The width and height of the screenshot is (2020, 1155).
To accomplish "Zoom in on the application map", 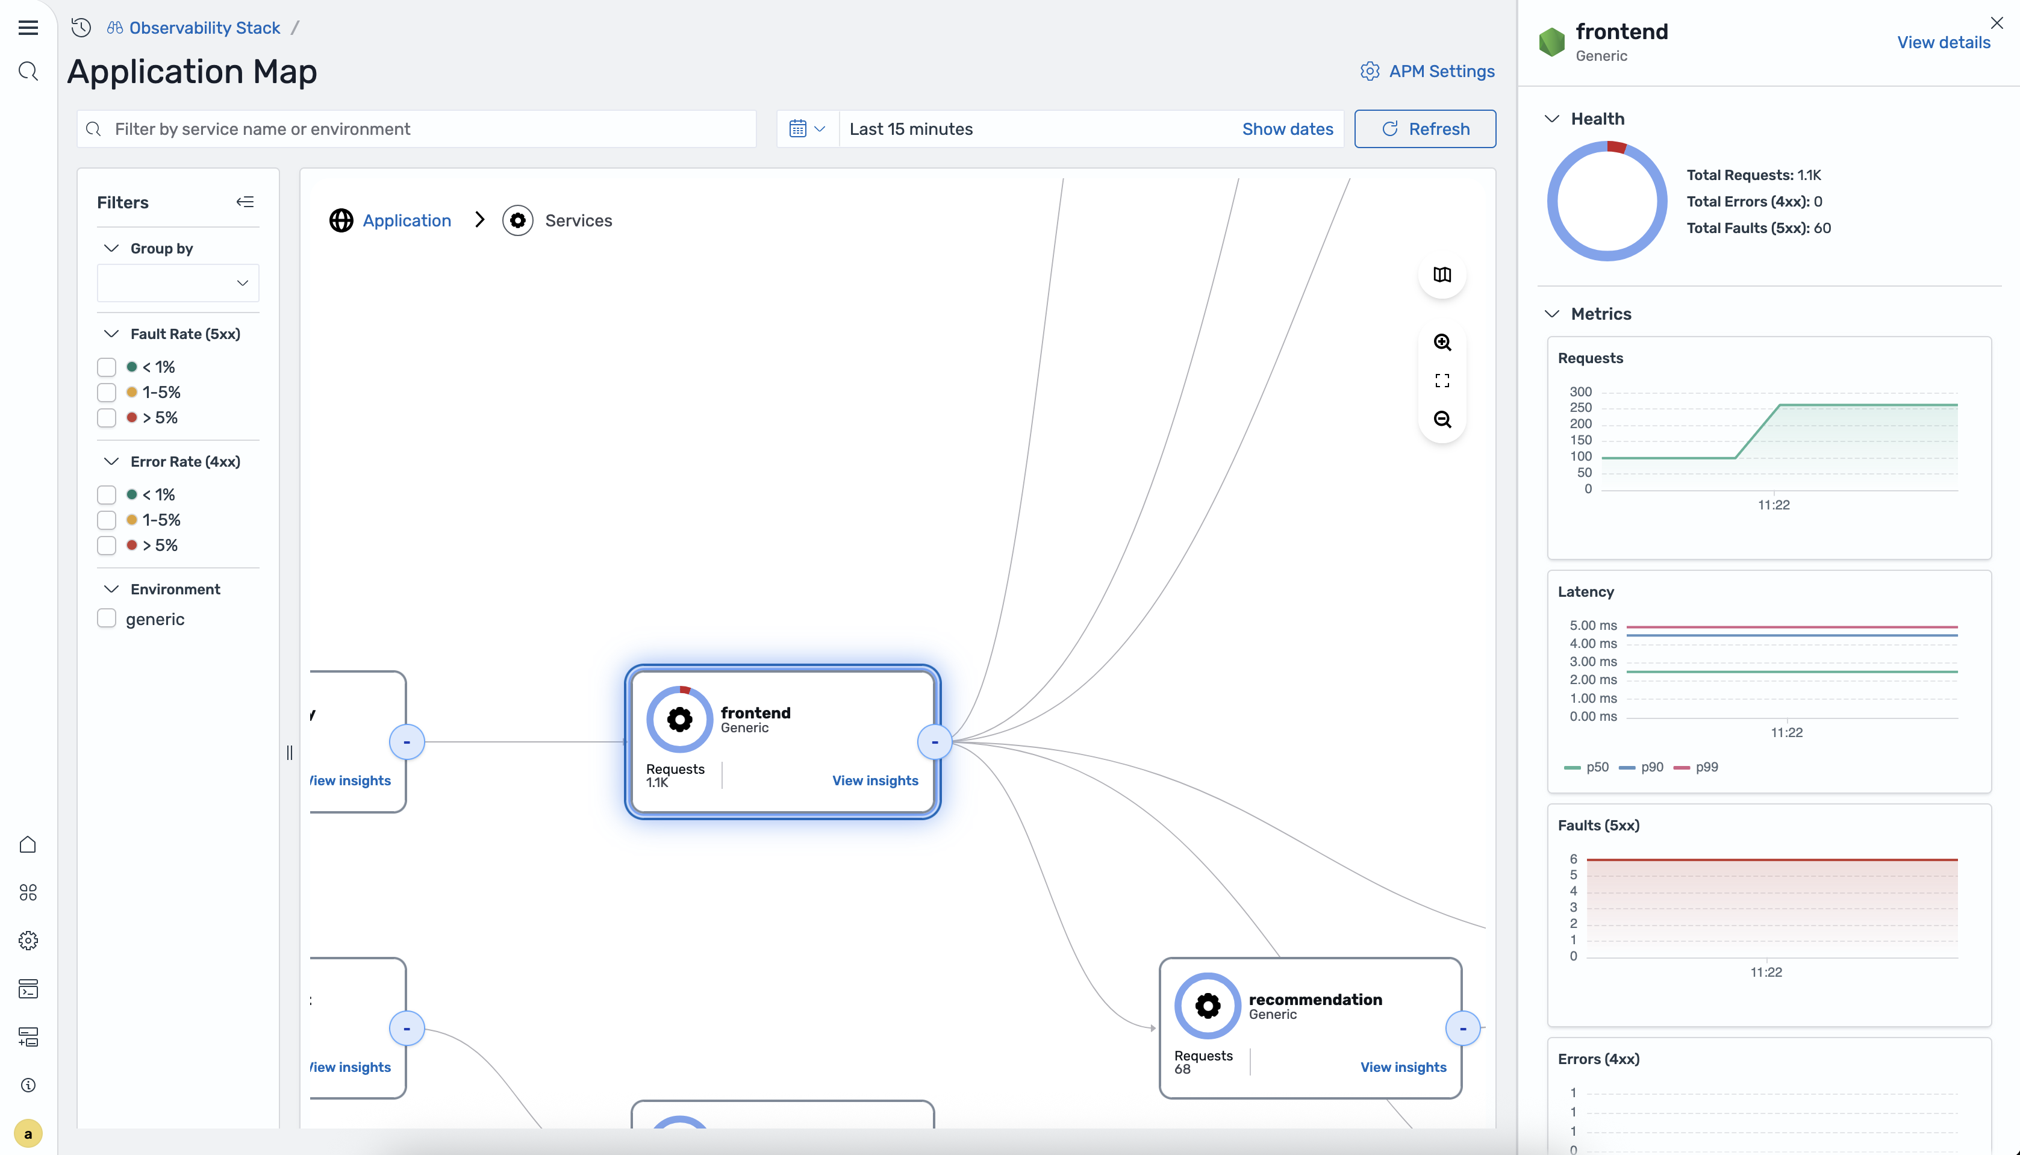I will tap(1442, 343).
